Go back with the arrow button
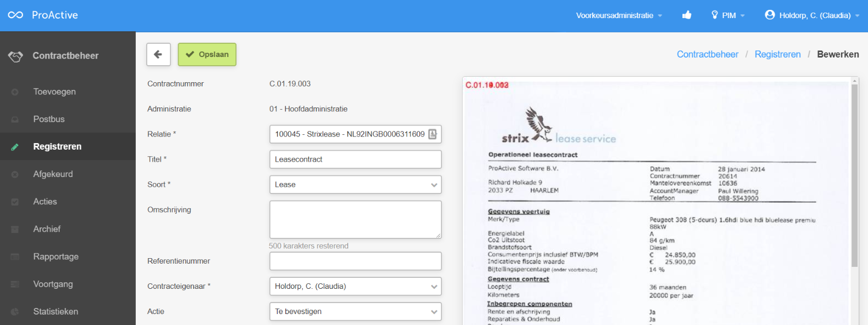Viewport: 868px width, 325px height. 158,54
